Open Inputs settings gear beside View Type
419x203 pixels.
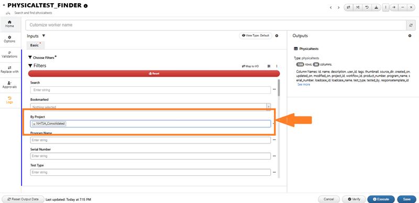tap(277, 35)
